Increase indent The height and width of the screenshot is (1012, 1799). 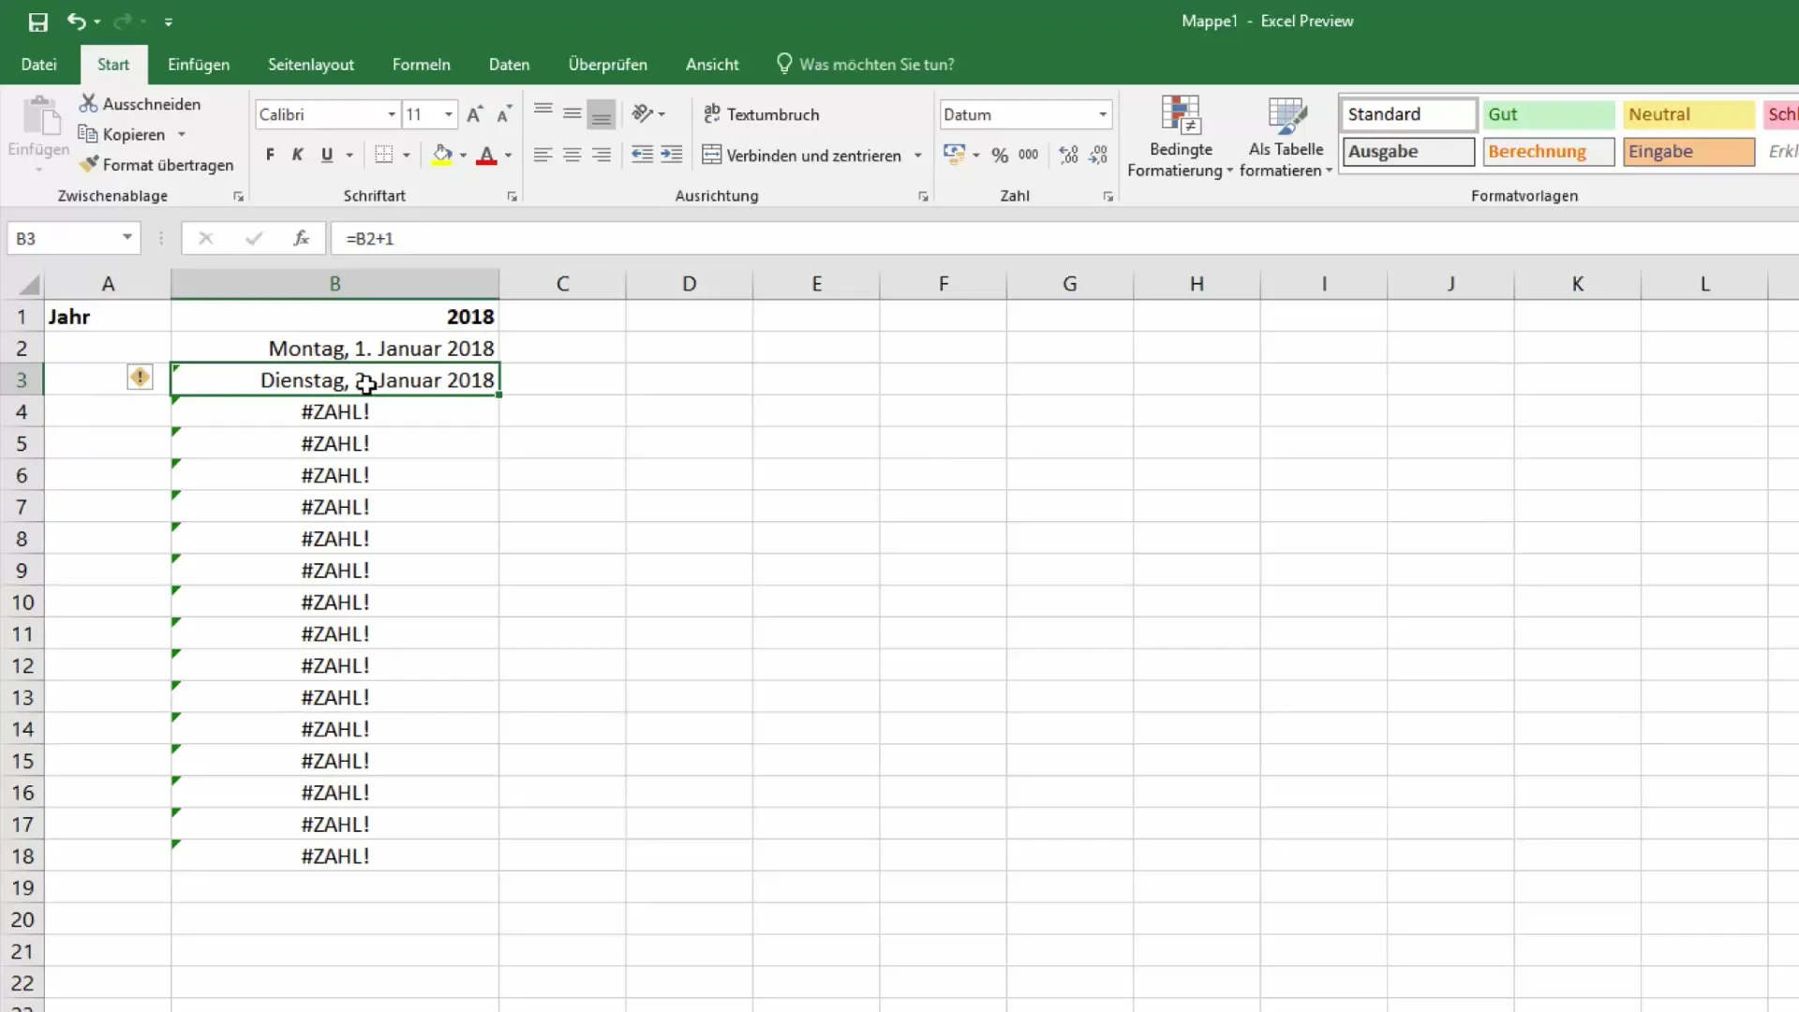click(672, 156)
